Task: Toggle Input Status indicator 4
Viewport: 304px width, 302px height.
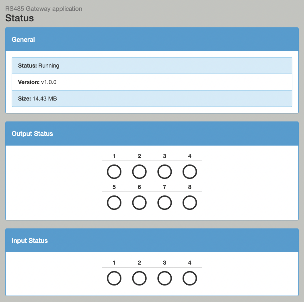Action: coord(189,278)
